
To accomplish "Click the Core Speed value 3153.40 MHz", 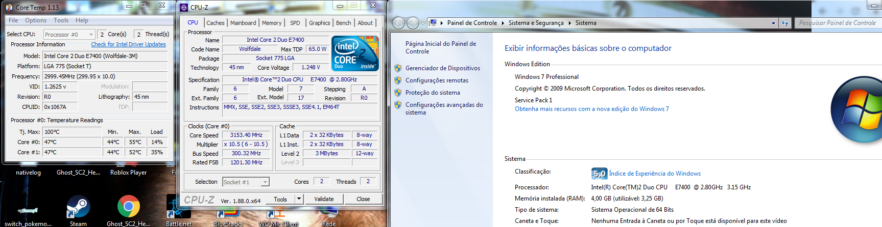I will click(x=246, y=135).
